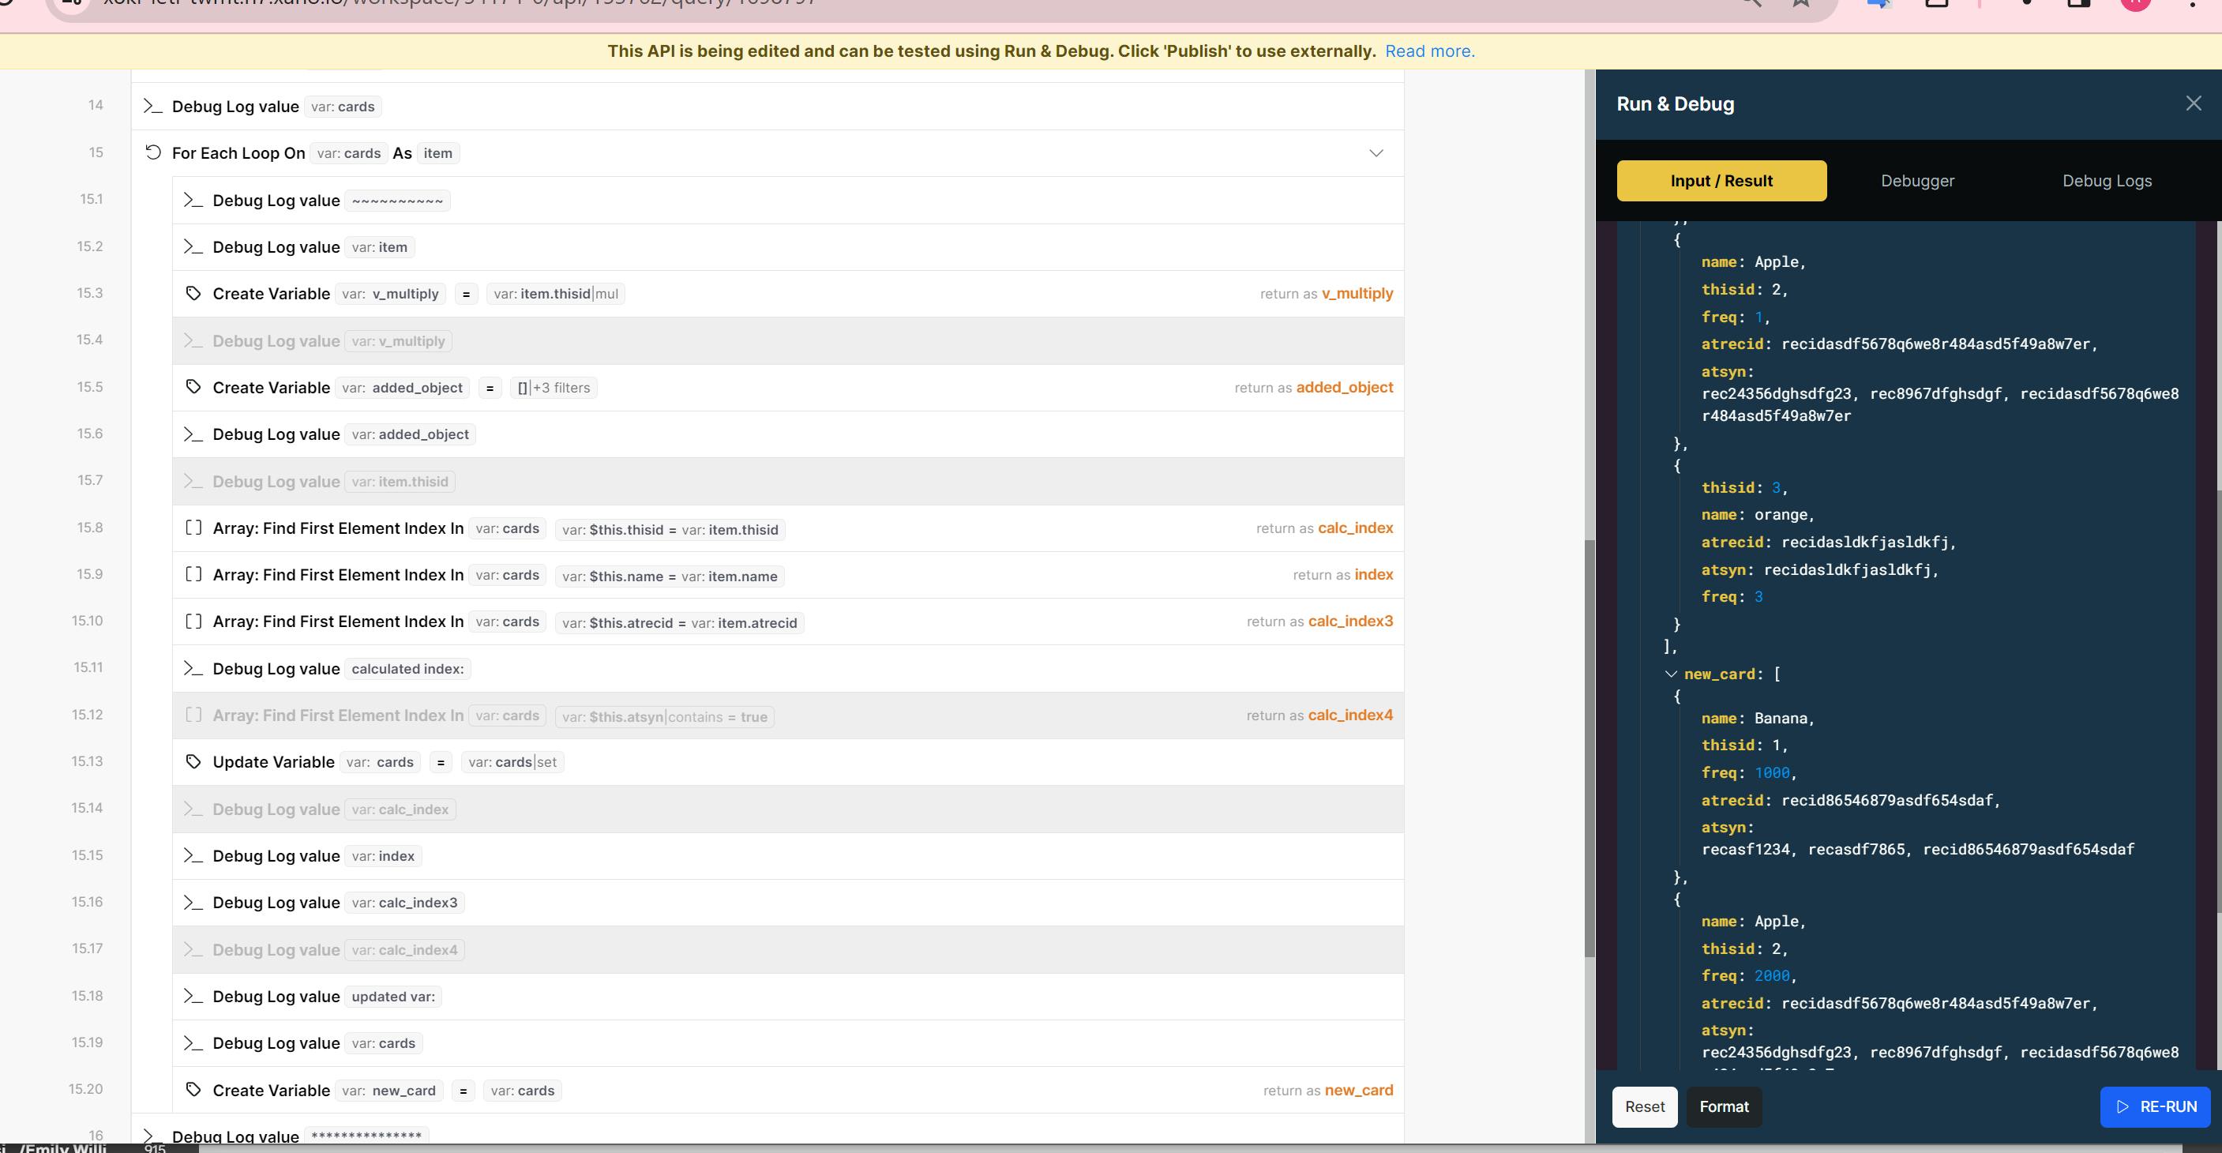The image size is (2222, 1153).
Task: Click the function stack vertical scrollbar
Action: tap(1589, 747)
